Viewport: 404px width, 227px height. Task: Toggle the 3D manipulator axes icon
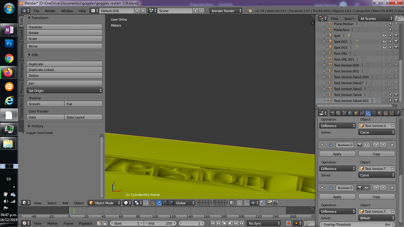coord(153,203)
